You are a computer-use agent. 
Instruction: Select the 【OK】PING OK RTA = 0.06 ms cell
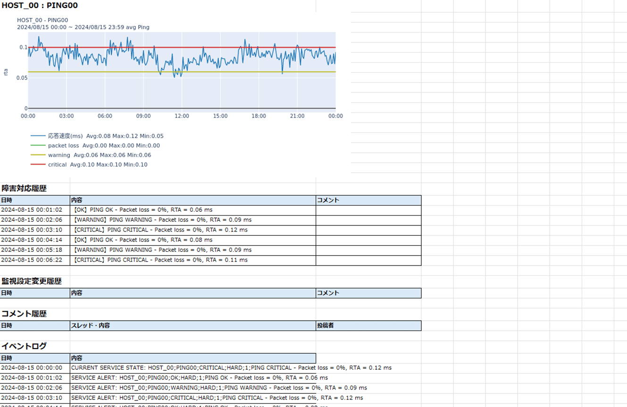tap(193, 210)
